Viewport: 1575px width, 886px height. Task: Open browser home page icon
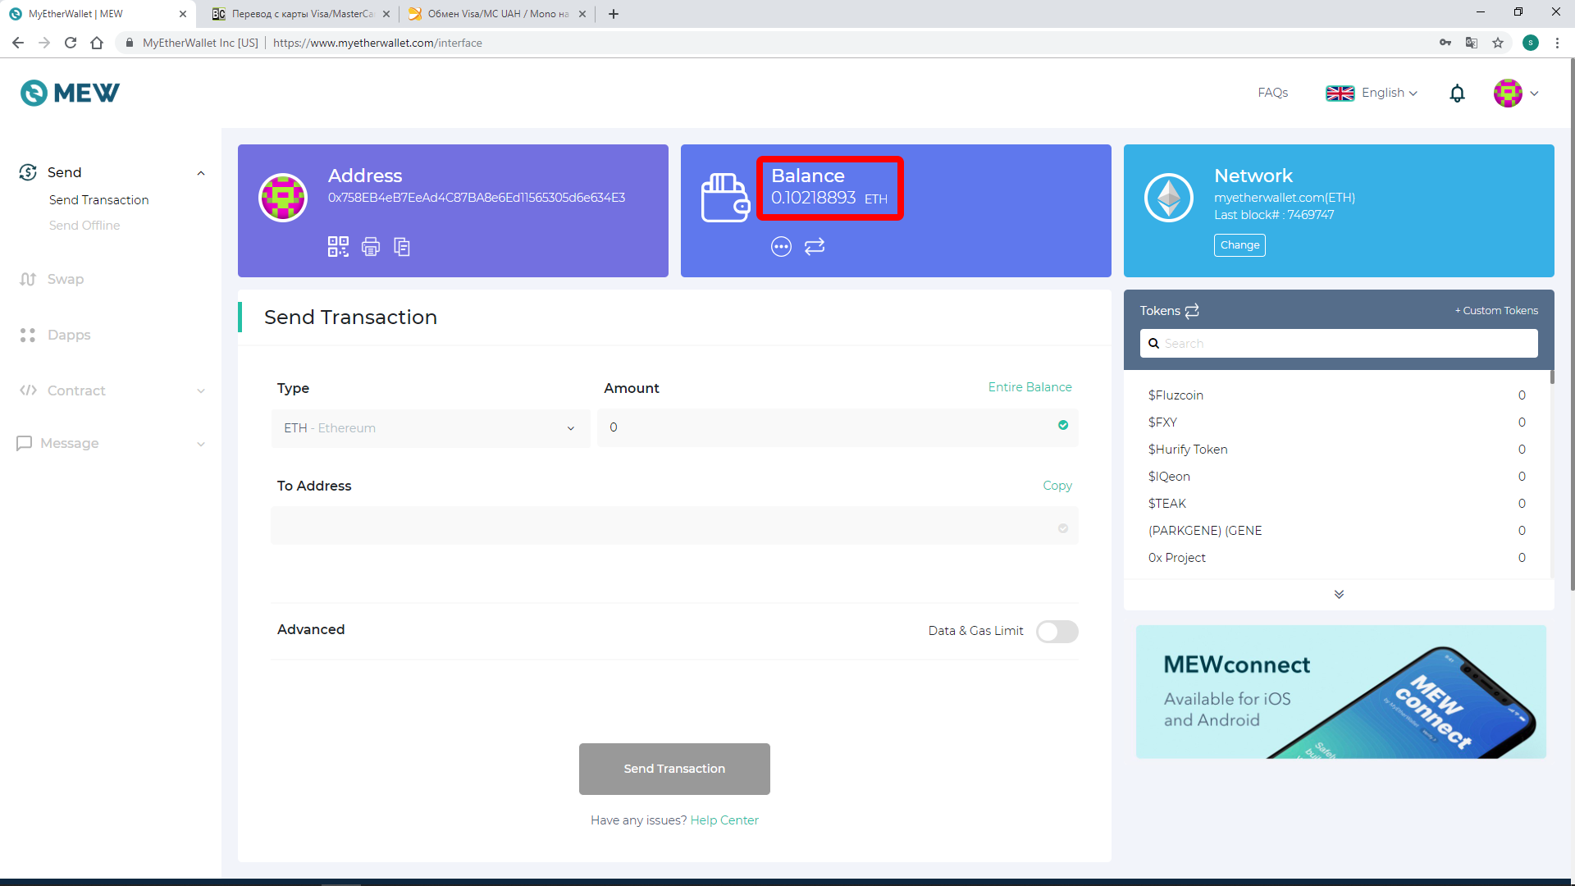[x=97, y=43]
